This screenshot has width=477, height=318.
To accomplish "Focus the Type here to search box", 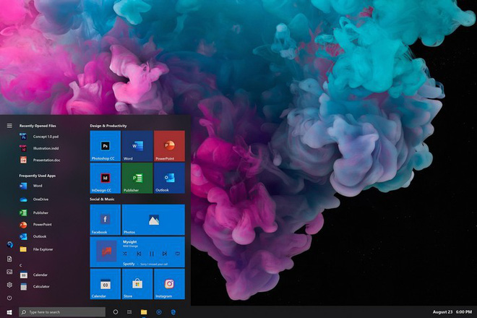I will [62, 312].
